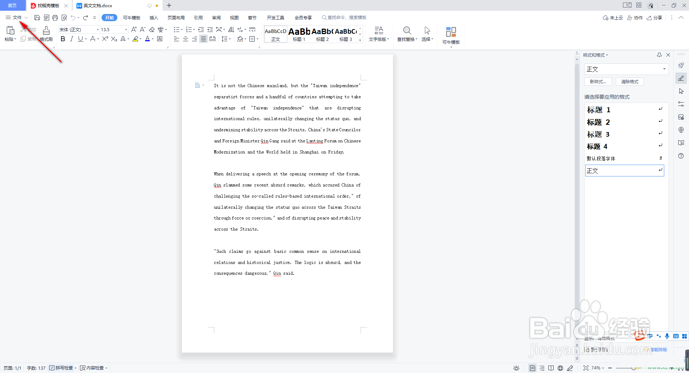Click the Print icon in quick toolbar
The image size is (689, 373).
pos(55,18)
